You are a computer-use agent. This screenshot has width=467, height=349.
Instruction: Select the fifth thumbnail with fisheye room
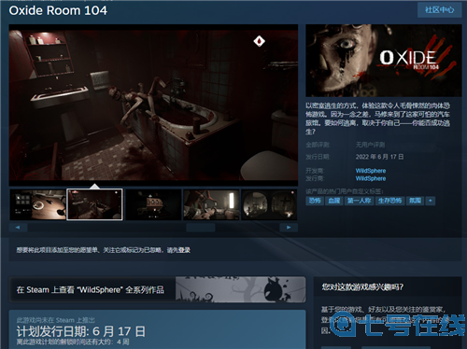[x=269, y=204]
